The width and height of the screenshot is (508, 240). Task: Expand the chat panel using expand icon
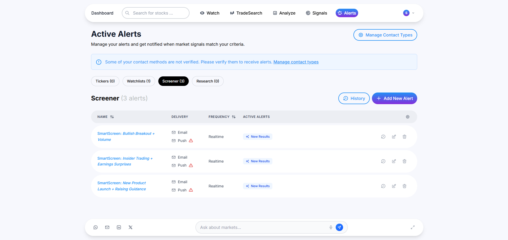(x=412, y=227)
